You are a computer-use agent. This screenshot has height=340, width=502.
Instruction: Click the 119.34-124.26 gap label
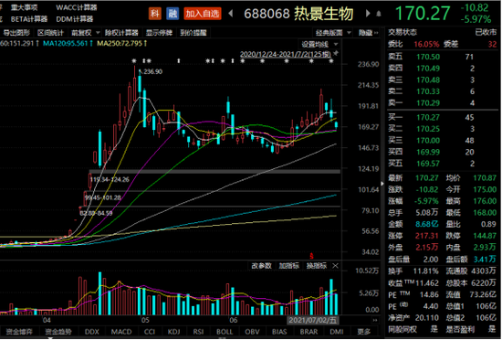click(x=110, y=179)
